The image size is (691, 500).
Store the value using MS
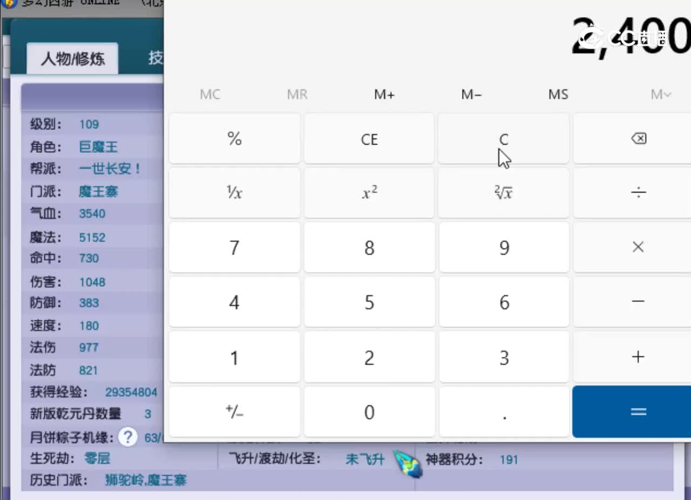pos(558,94)
